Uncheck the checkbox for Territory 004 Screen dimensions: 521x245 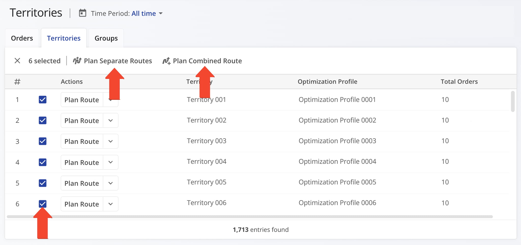click(x=42, y=162)
